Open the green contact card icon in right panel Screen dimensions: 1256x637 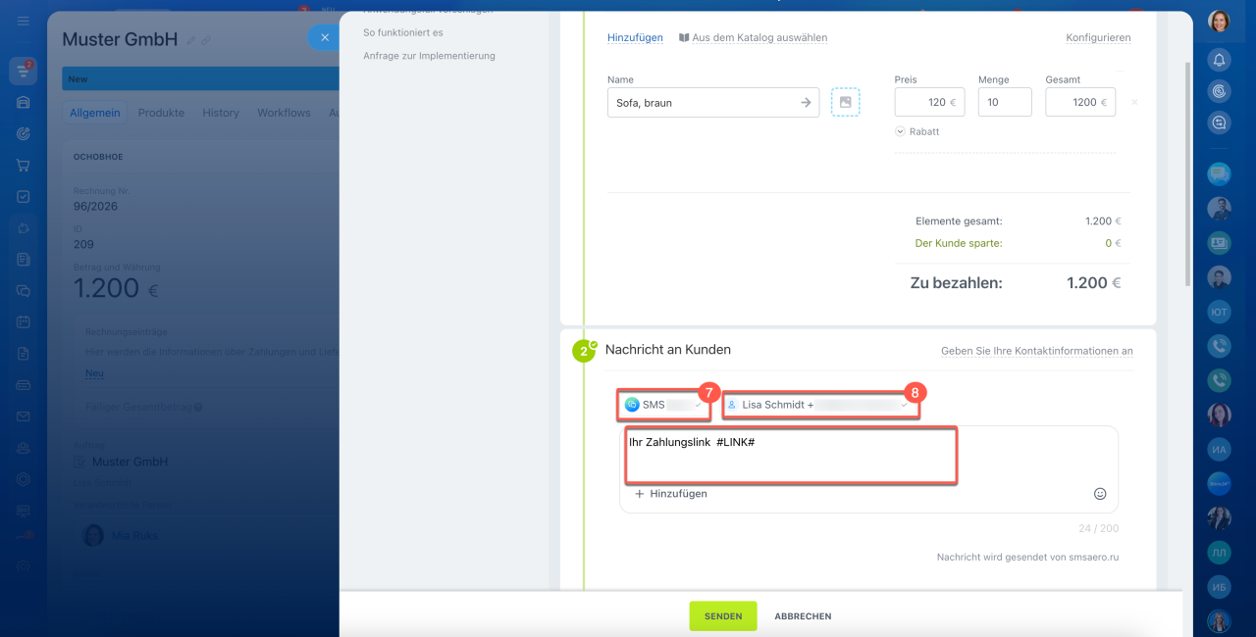(1220, 243)
